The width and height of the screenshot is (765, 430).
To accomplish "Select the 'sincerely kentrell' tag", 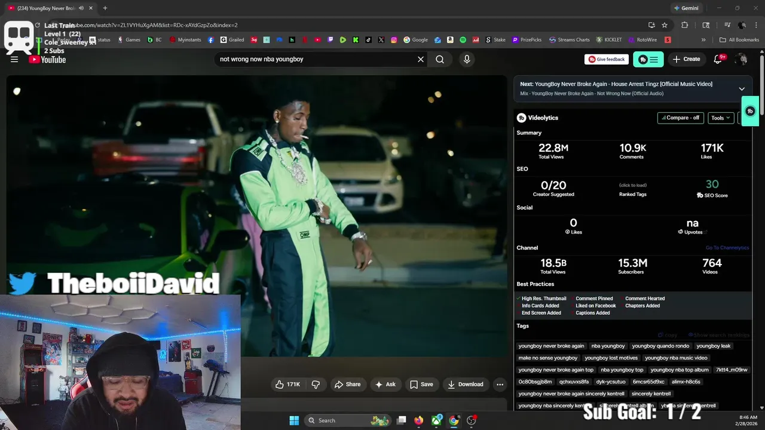I will tap(651, 394).
